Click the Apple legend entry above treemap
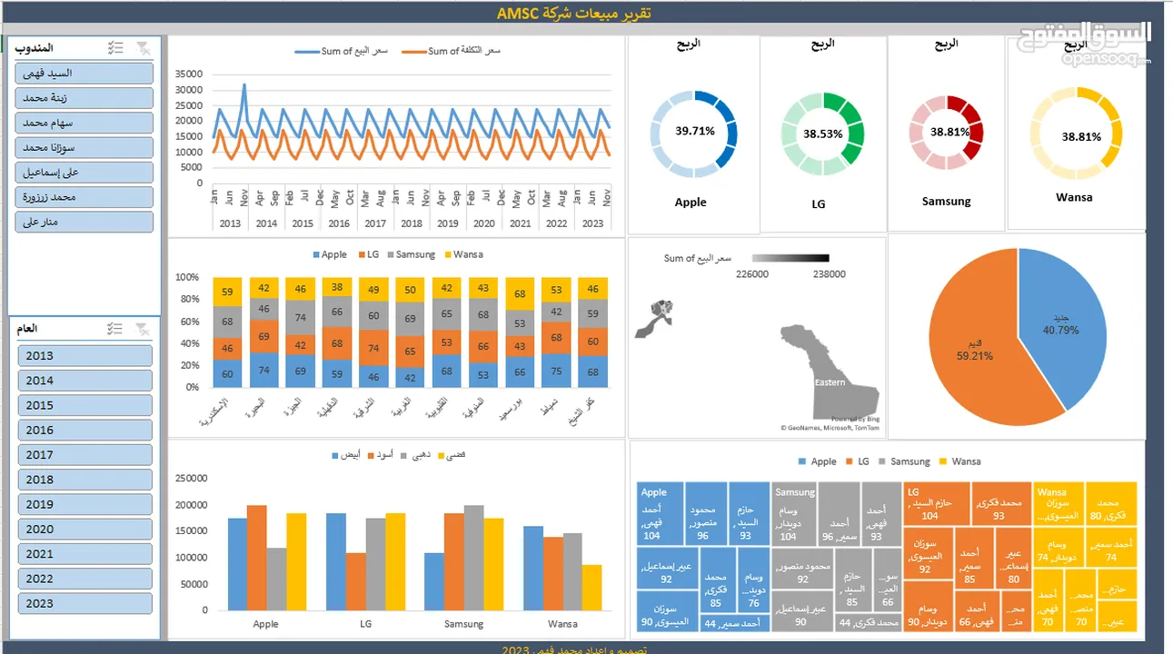 (x=818, y=461)
